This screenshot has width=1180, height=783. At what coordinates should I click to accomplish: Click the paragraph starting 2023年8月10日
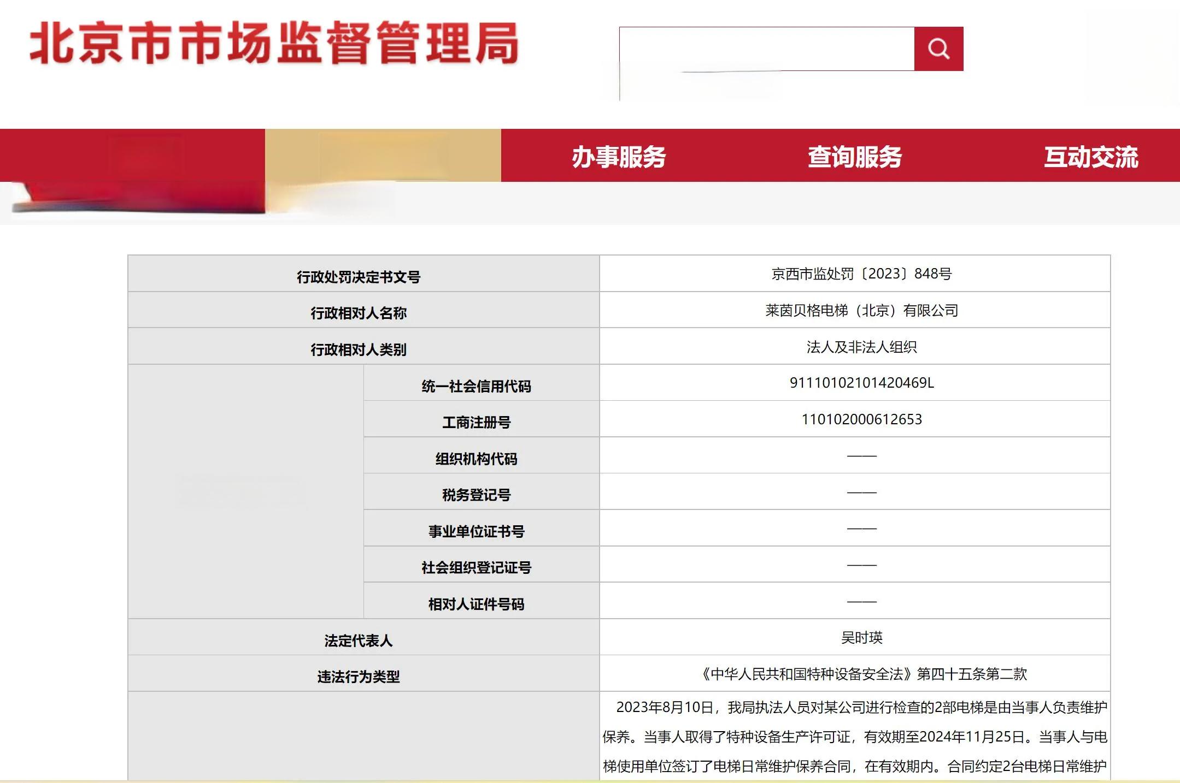855,737
